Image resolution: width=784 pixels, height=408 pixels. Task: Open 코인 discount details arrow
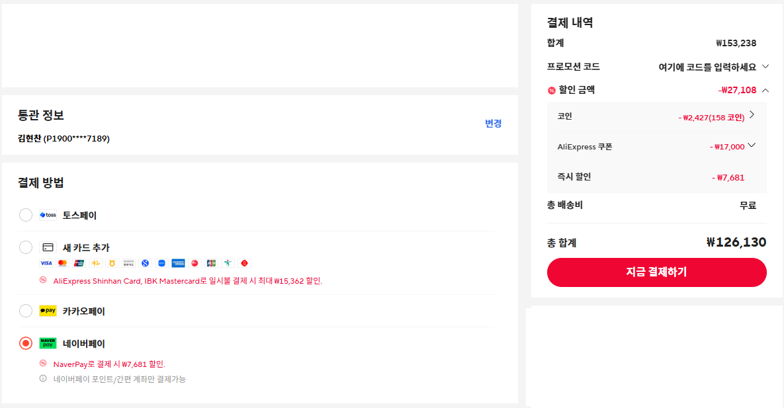752,115
